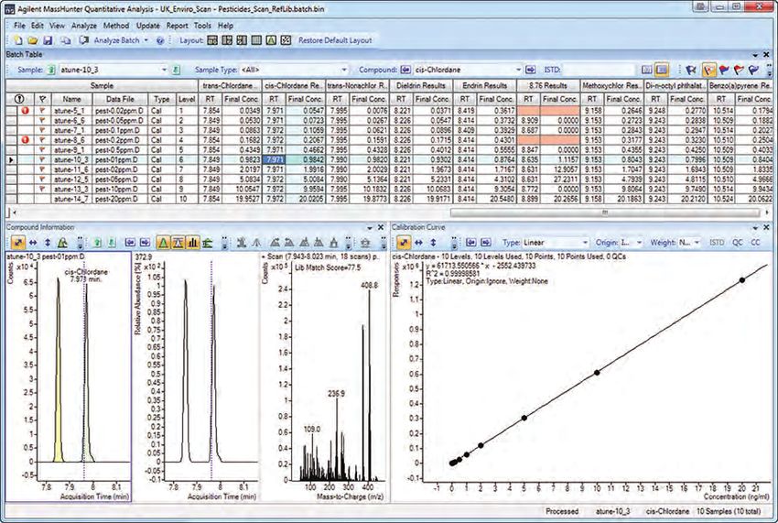Select the first Layout preset icon
778x523 pixels.
pyautogui.click(x=211, y=40)
